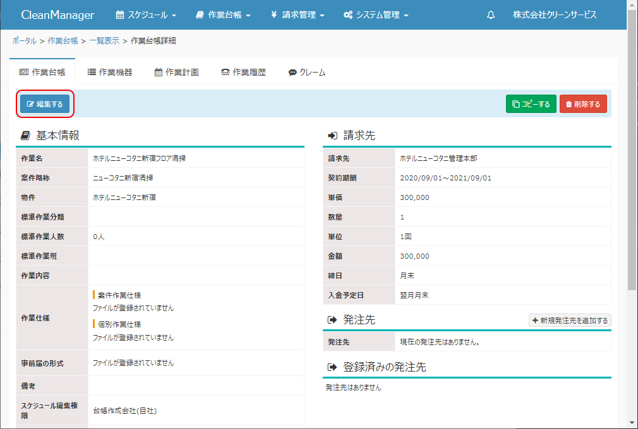638x429 pixels.
Task: Open the 株式会社クリーンサービス account menu
Action: coord(554,15)
